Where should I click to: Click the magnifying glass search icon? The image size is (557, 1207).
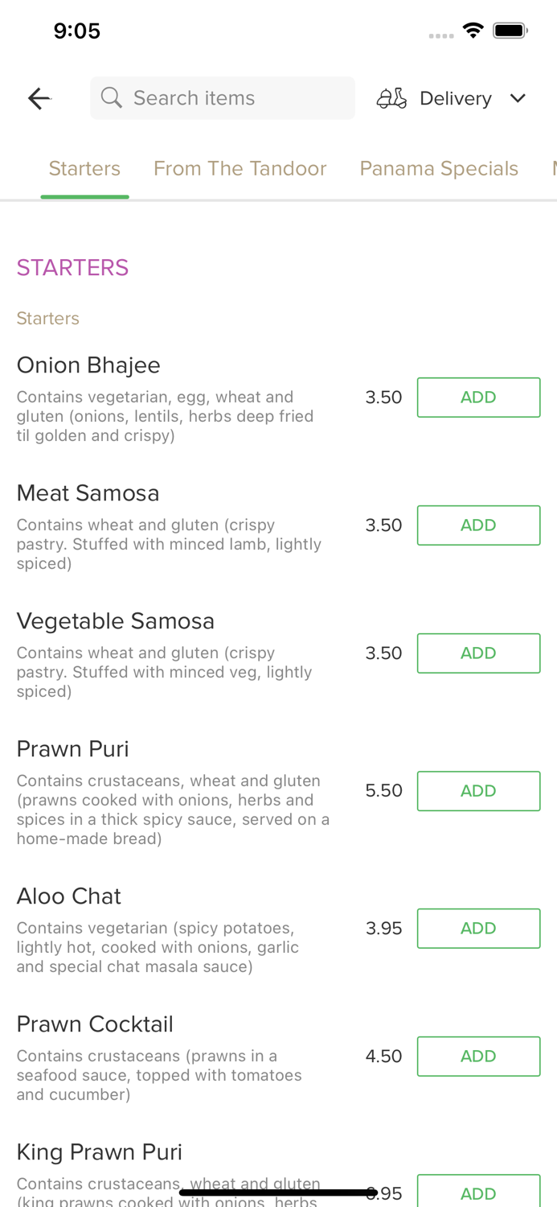pyautogui.click(x=112, y=98)
